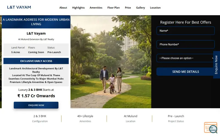The height and width of the screenshot is (137, 220).
Task: Go to Location section
Action: pos(155,8)
